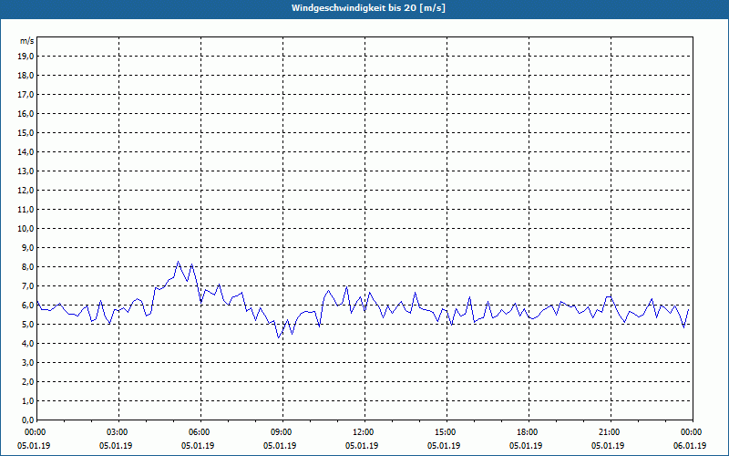Click the '00:00' label above the 06.01.19 date

pos(693,432)
